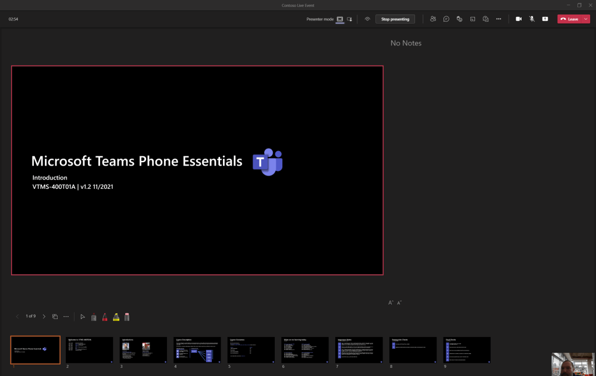This screenshot has height=376, width=596.
Task: Open the share content tray
Action: (545, 19)
